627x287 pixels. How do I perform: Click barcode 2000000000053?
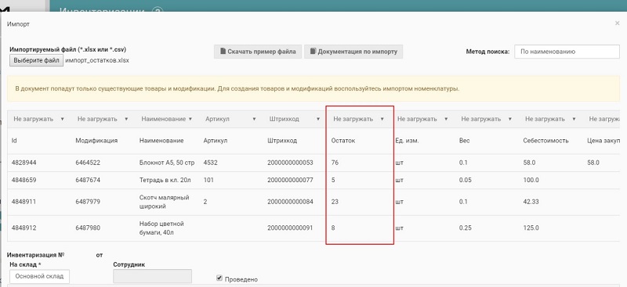coord(290,163)
